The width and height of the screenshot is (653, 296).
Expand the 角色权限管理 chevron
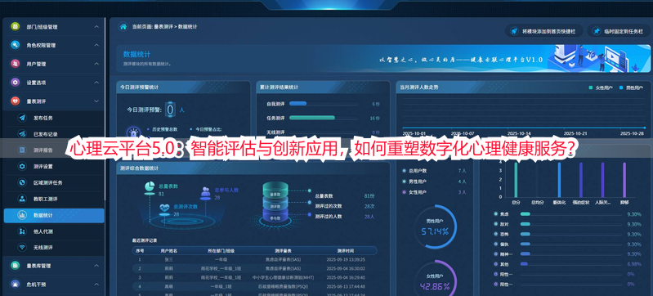[x=96, y=45]
